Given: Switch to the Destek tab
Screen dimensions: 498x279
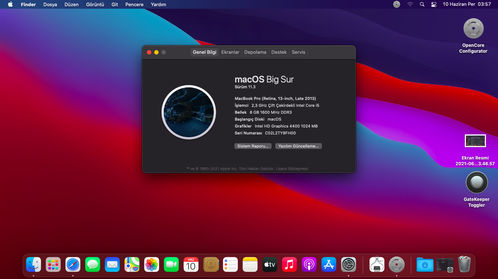Looking at the screenshot, I should point(279,52).
